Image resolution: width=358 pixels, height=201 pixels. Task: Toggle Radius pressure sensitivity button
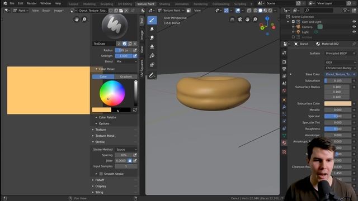(135, 50)
